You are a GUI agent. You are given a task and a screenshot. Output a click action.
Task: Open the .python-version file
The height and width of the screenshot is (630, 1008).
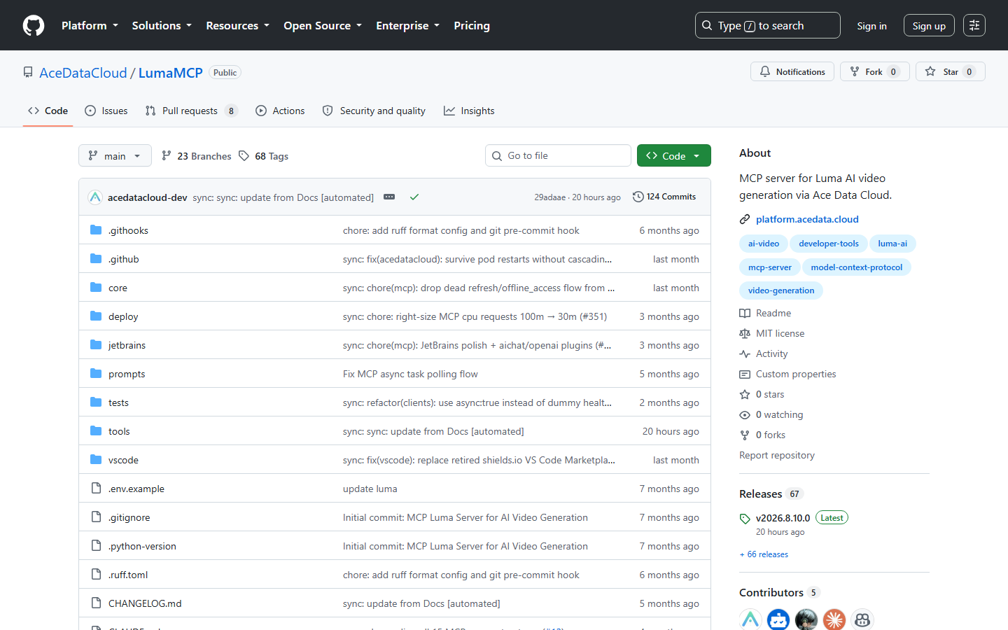pos(142,546)
